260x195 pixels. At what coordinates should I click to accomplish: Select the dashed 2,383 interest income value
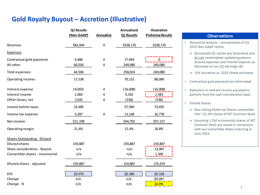coord(159,95)
